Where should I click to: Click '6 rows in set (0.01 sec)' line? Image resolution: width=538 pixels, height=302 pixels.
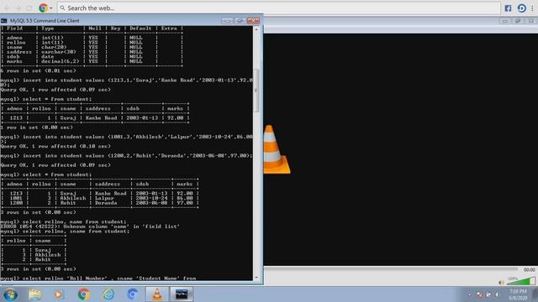(38, 70)
